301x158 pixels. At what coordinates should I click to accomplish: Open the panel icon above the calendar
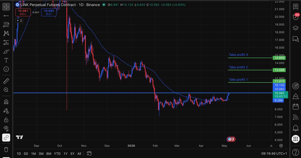(295, 96)
